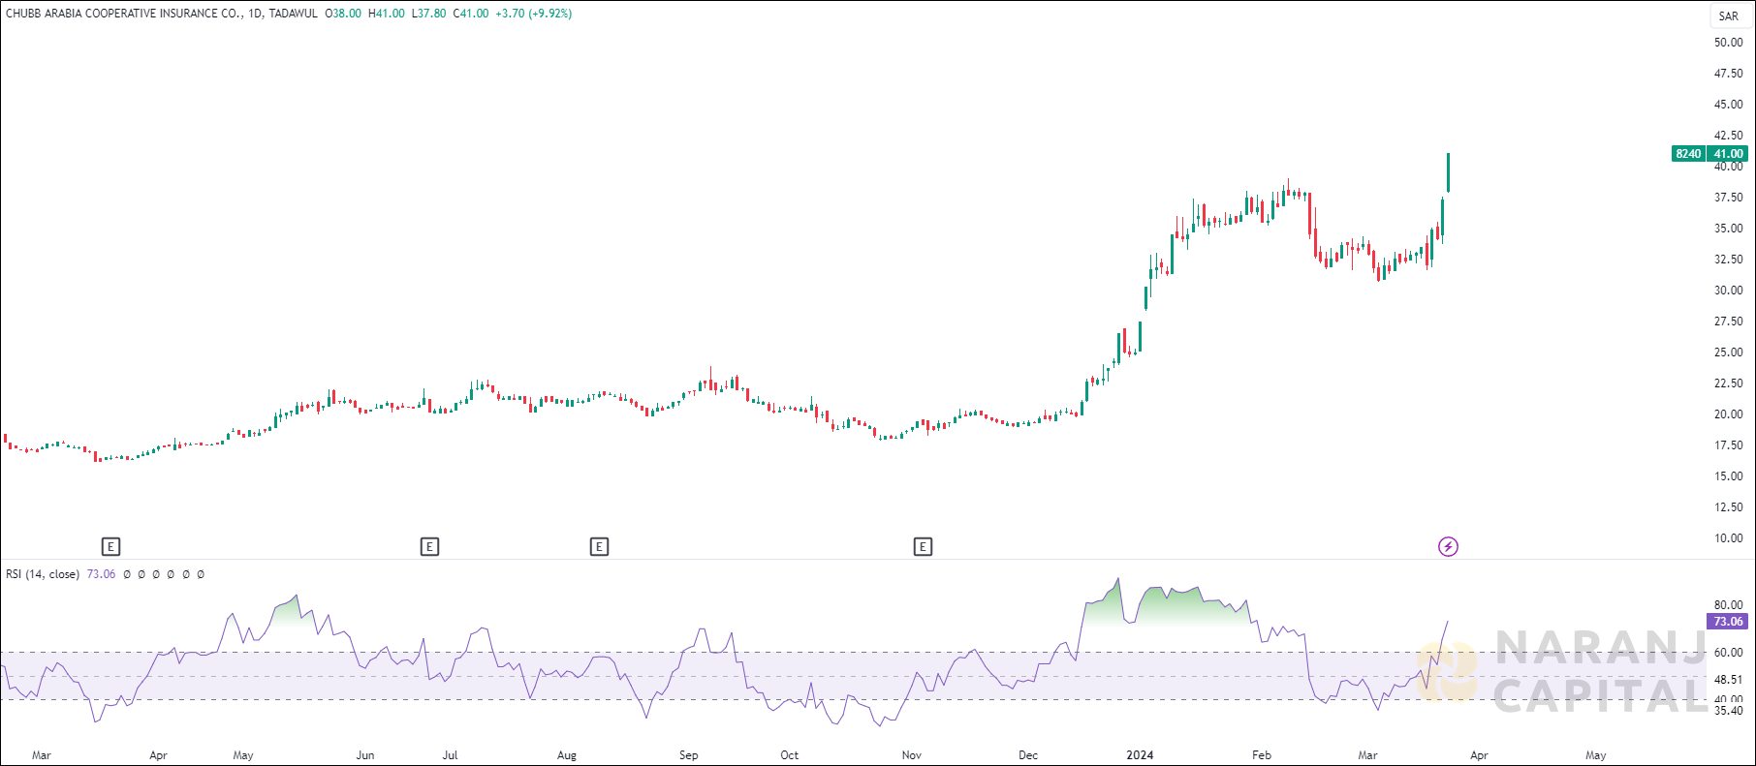
Task: Click the 8240 ticker price tag
Action: (1689, 154)
